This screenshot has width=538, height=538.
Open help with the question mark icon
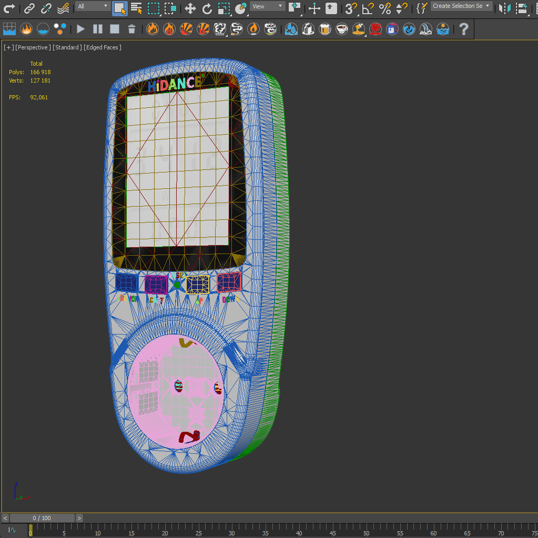coord(463,29)
